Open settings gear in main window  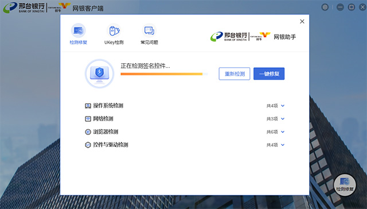pyautogui.click(x=325, y=7)
